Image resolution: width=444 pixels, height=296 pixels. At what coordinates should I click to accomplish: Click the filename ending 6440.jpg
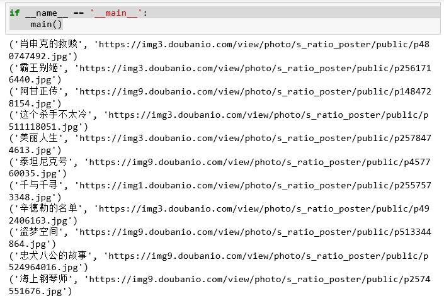[x=30, y=79]
